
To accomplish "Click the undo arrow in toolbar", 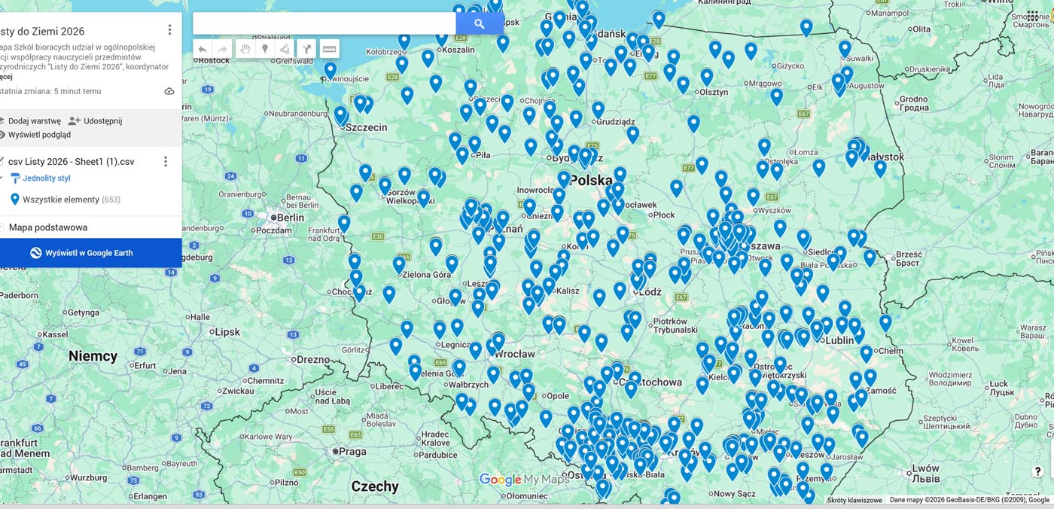I will (x=203, y=49).
